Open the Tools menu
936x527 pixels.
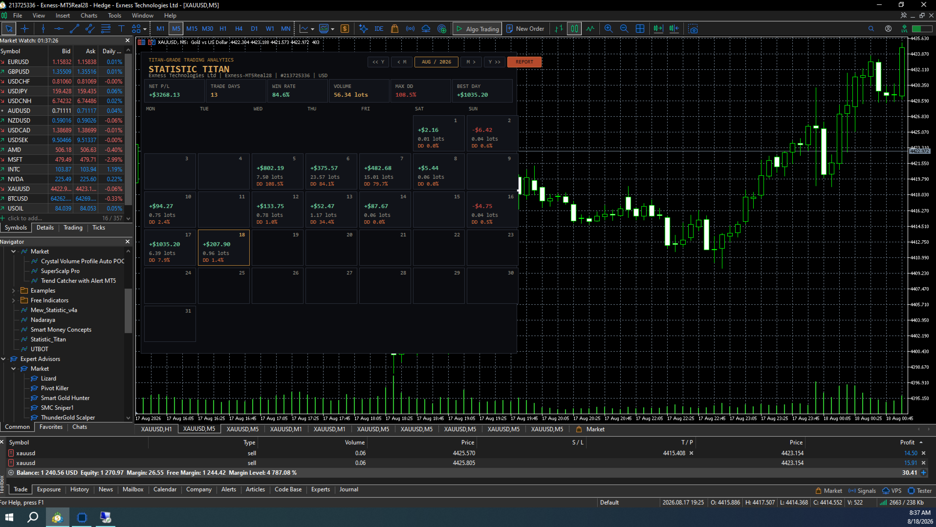click(115, 16)
